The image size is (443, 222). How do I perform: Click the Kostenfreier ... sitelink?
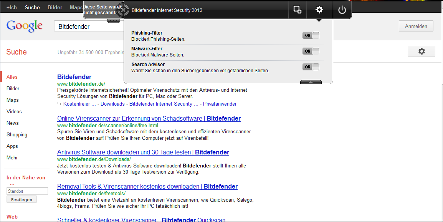[79, 104]
